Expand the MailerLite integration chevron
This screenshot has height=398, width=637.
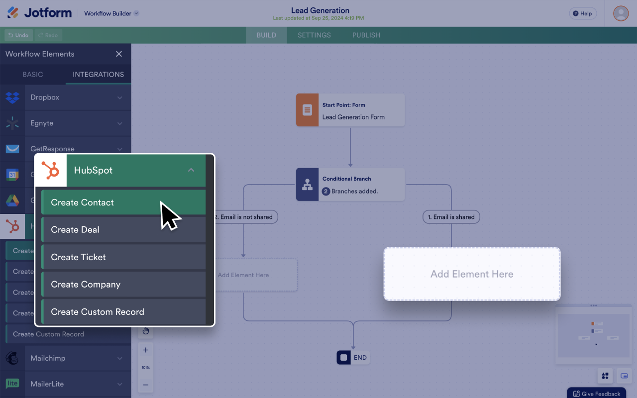click(120, 384)
